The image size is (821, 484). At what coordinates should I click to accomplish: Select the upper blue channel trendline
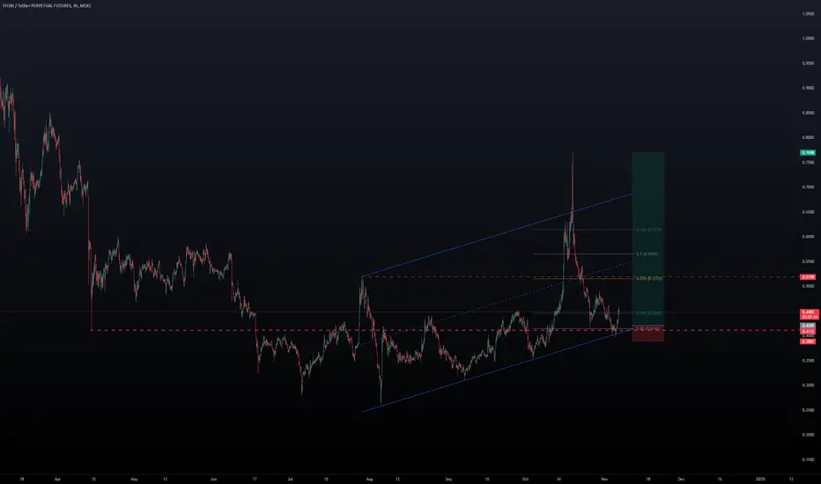(496, 236)
